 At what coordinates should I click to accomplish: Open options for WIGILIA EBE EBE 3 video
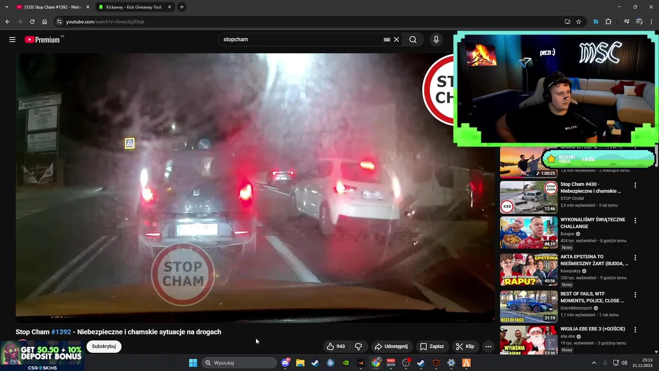click(635, 330)
